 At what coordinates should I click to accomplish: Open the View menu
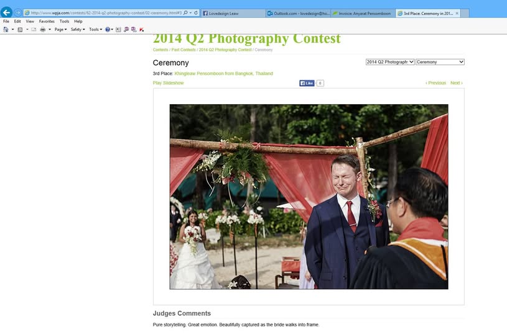coord(30,21)
